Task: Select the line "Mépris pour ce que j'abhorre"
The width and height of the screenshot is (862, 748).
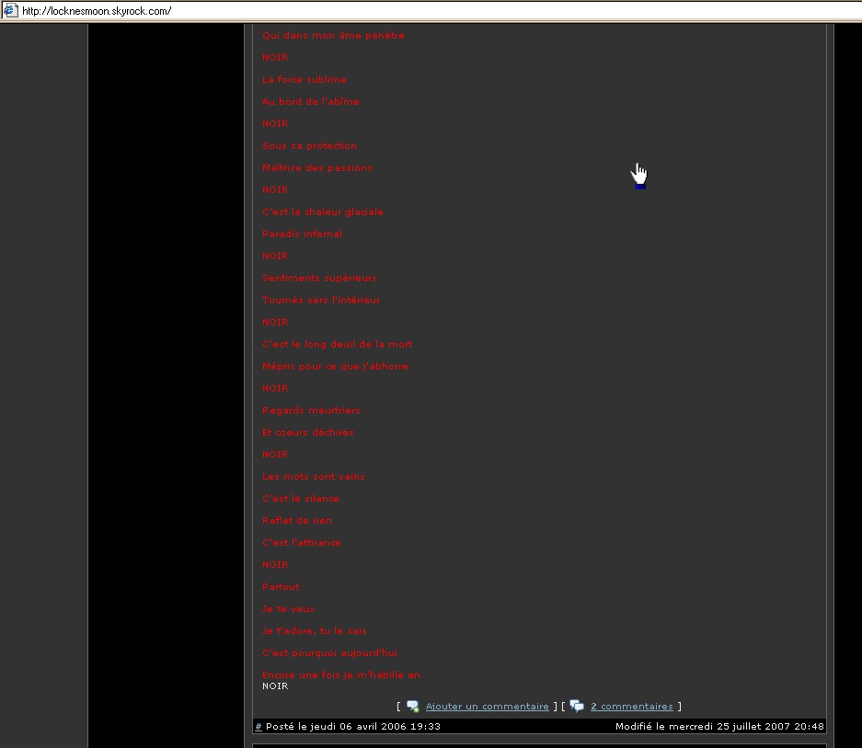Action: pos(335,367)
